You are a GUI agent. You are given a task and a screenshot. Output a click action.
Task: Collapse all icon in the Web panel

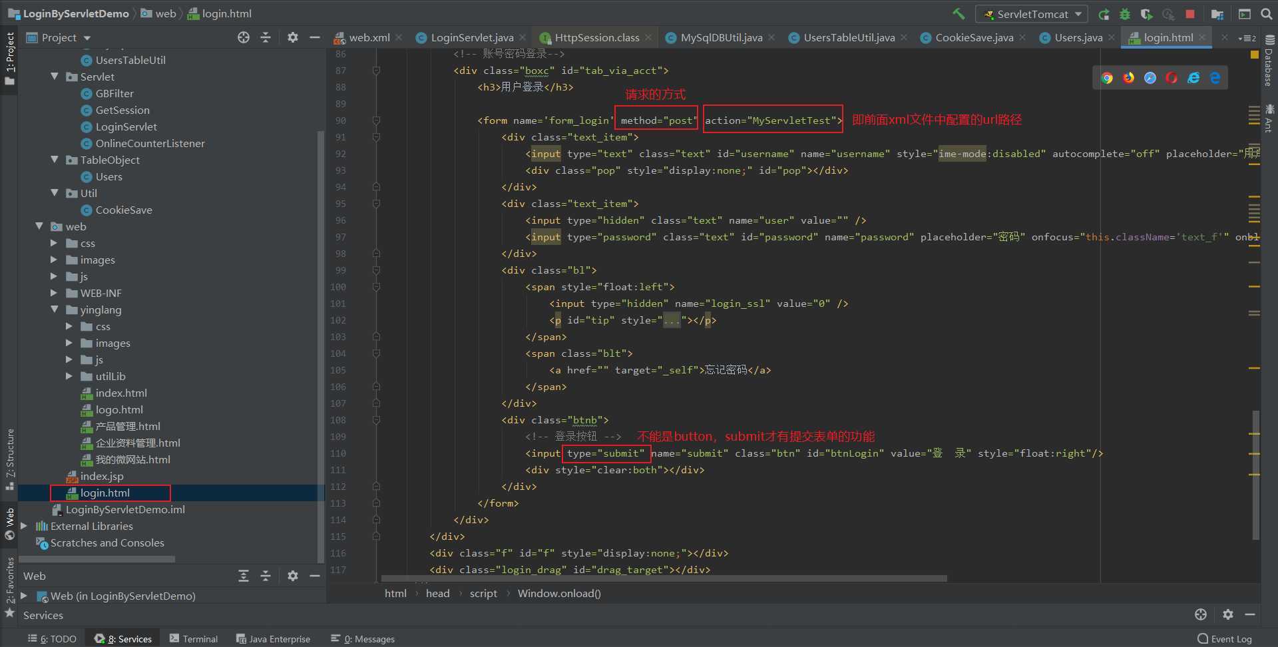[266, 576]
